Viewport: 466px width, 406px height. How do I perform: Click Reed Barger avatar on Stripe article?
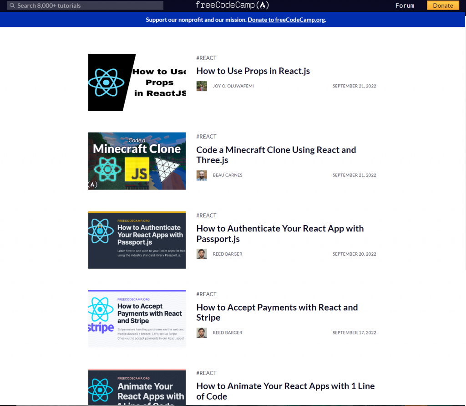coord(202,333)
